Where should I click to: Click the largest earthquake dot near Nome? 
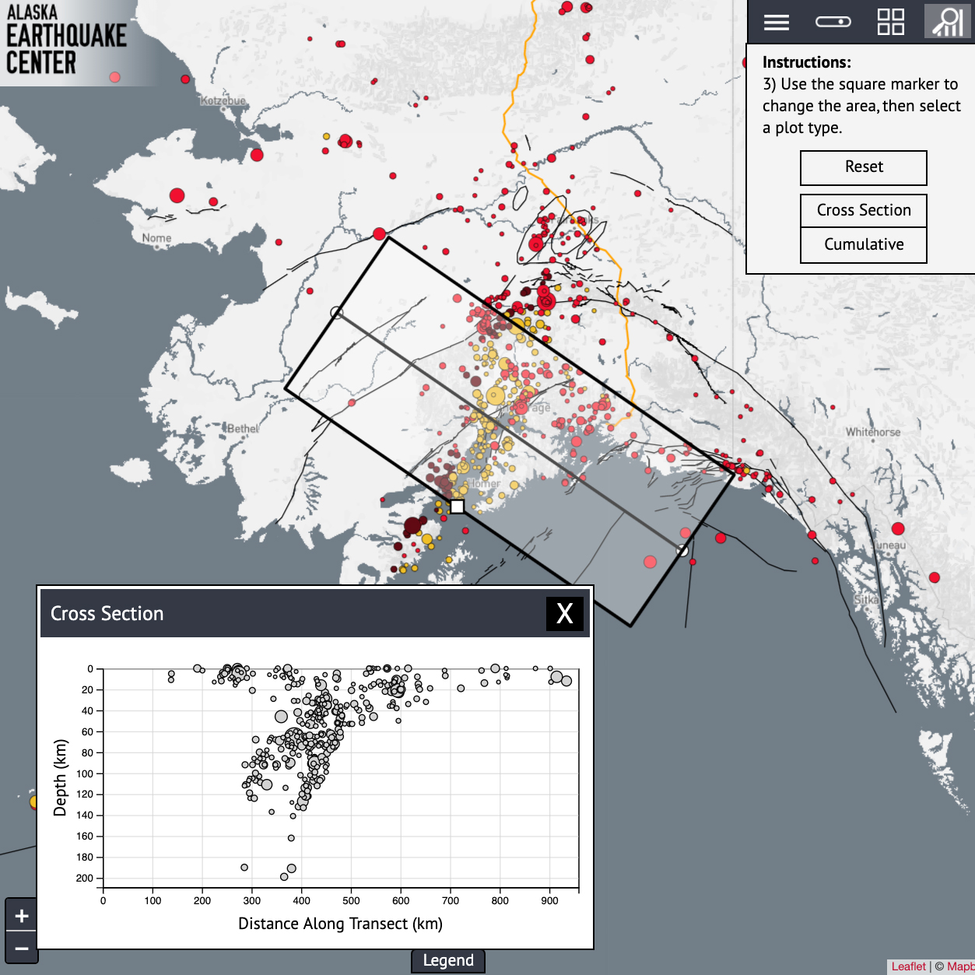[x=177, y=195]
